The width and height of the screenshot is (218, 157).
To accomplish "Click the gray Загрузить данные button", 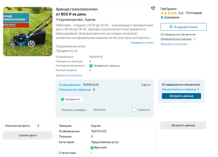I will click(183, 125).
